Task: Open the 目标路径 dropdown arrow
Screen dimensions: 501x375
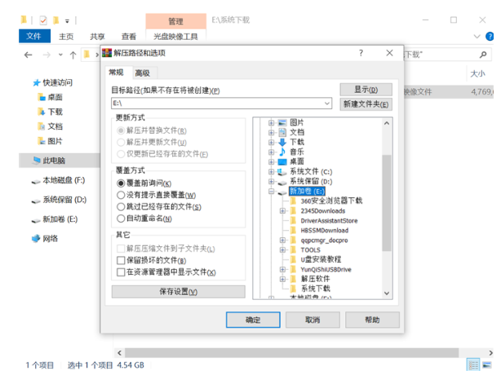Action: (x=326, y=104)
